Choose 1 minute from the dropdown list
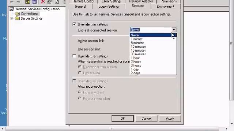The width and height of the screenshot is (234, 131). tap(153, 39)
